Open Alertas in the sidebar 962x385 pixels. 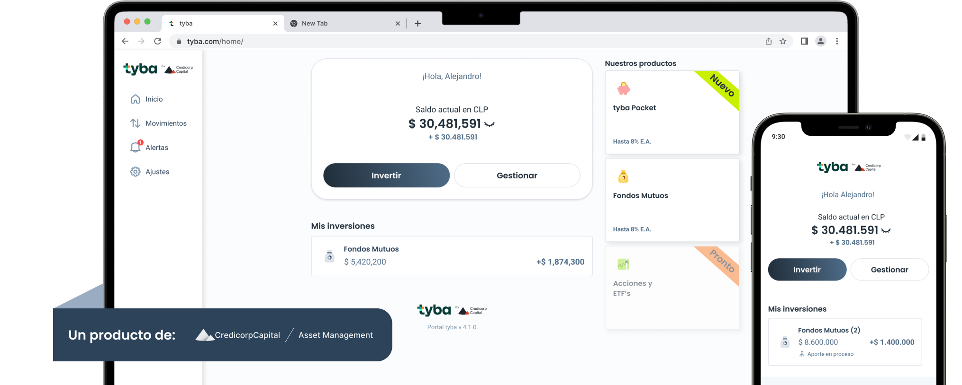(x=149, y=147)
